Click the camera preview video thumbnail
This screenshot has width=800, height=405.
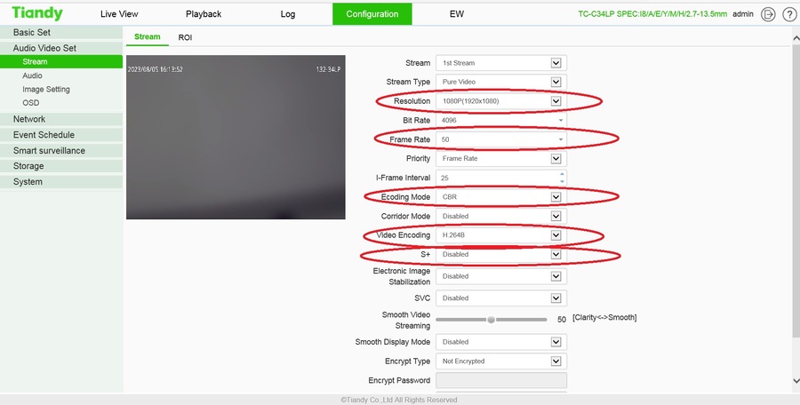pyautogui.click(x=236, y=137)
